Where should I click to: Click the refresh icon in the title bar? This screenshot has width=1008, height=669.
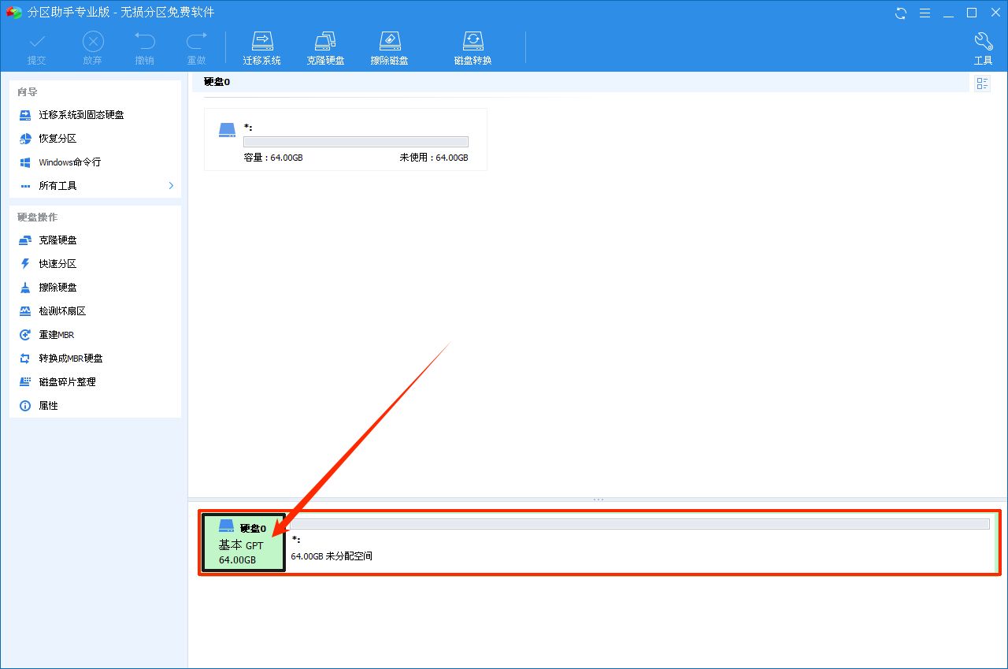click(901, 13)
